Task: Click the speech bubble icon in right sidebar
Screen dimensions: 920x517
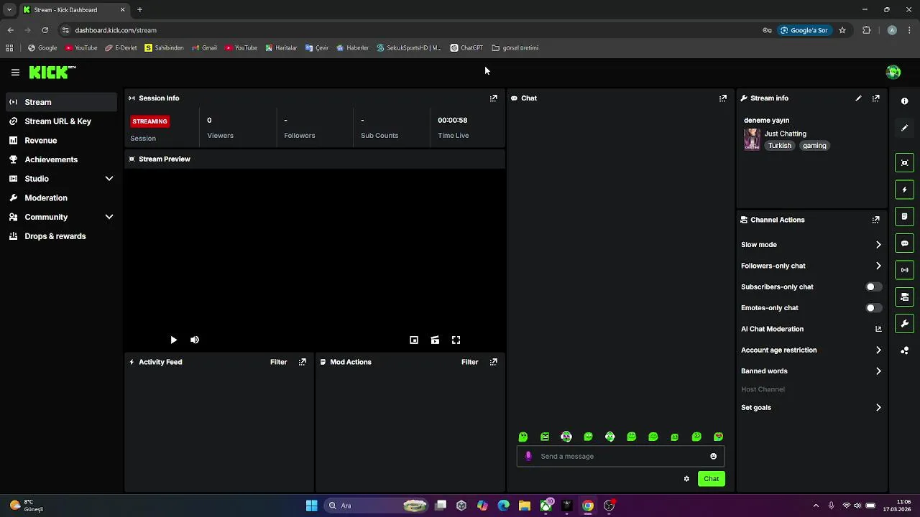Action: point(904,243)
